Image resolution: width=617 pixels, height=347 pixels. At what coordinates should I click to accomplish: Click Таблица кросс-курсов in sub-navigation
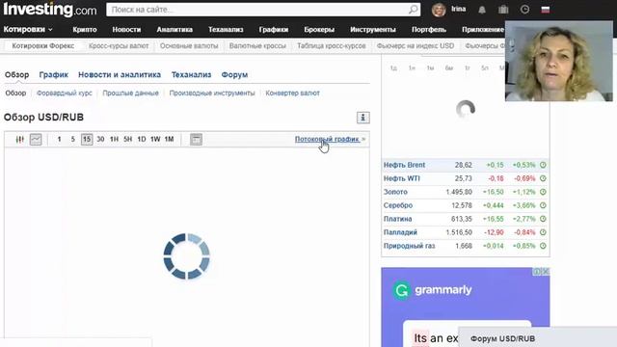tap(332, 46)
